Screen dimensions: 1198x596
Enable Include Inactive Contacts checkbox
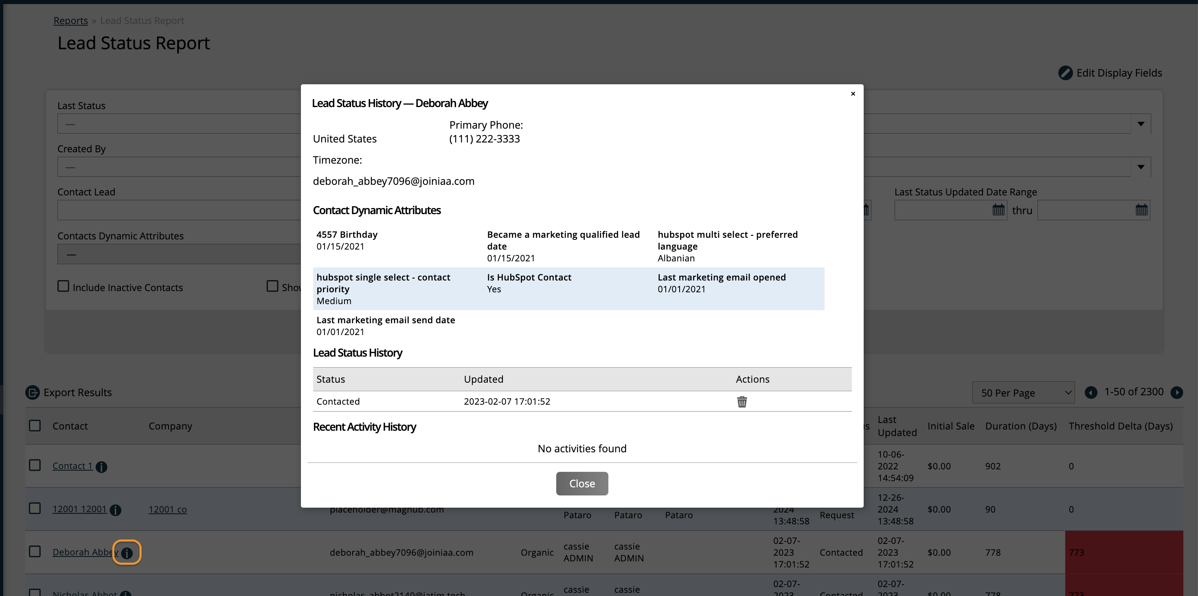tap(63, 286)
